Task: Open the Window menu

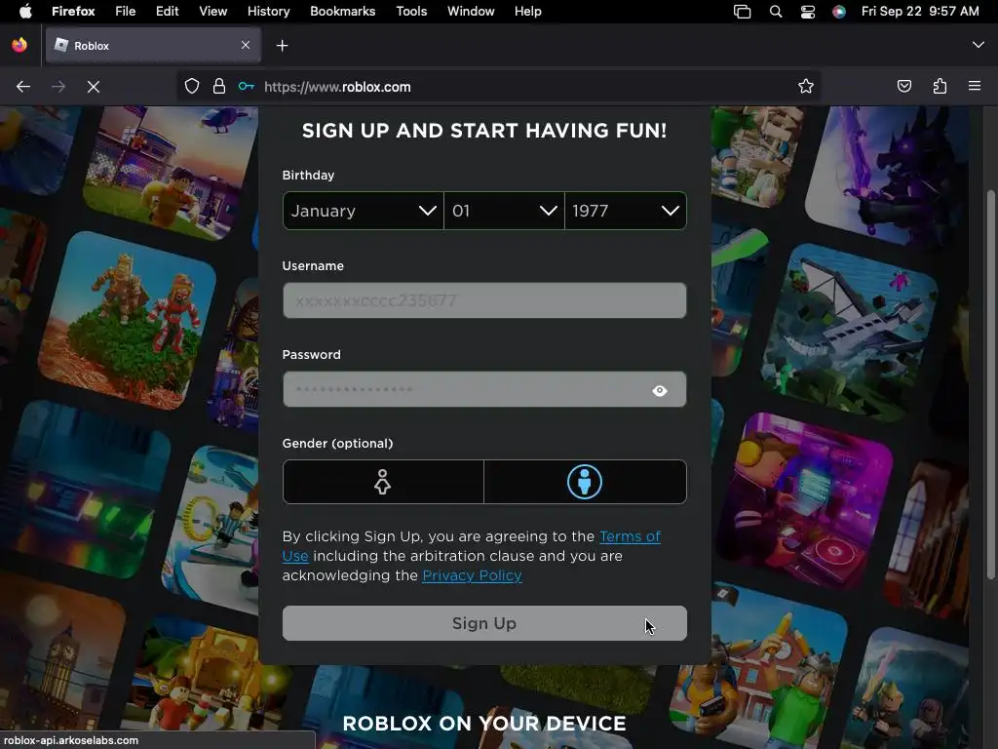Action: (471, 11)
